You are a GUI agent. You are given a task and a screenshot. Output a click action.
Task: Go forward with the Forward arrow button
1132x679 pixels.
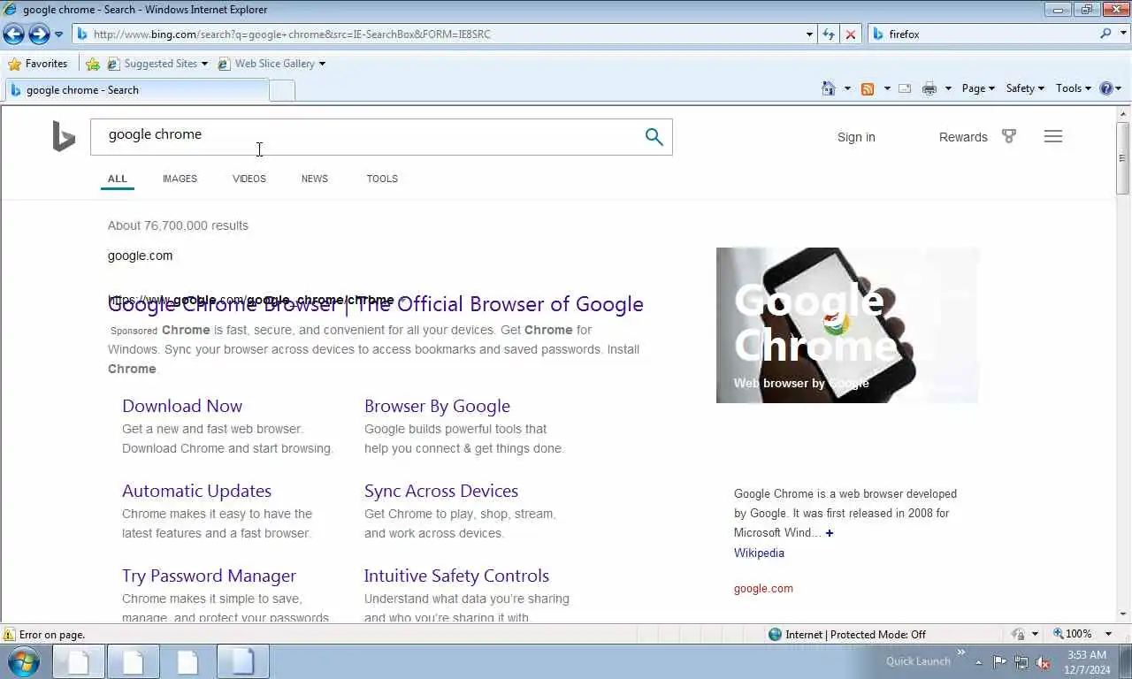(39, 34)
